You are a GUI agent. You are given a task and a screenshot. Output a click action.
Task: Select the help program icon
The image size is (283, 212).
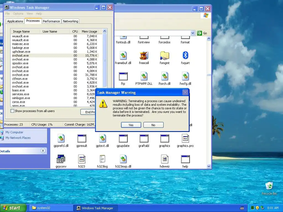click(185, 159)
